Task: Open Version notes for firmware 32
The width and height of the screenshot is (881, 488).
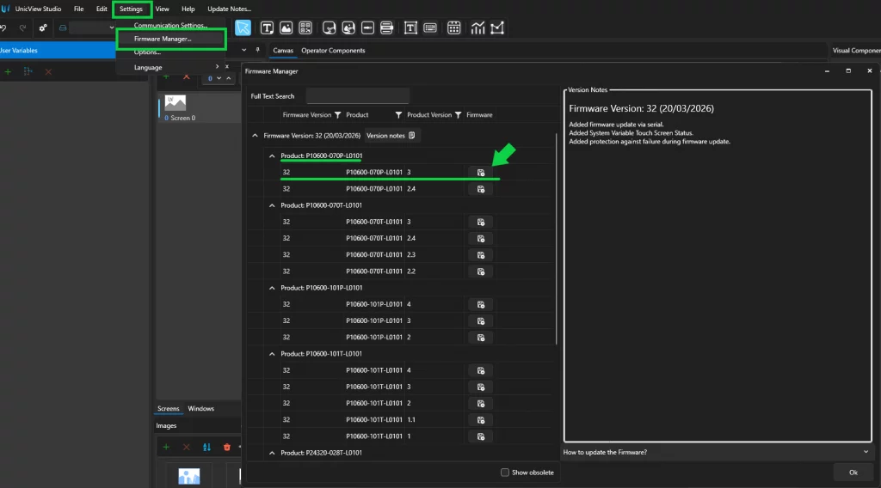Action: [x=391, y=136]
